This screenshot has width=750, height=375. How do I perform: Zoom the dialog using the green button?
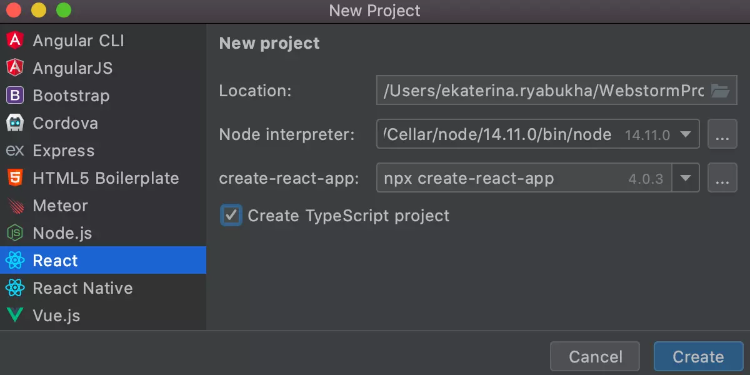64,11
